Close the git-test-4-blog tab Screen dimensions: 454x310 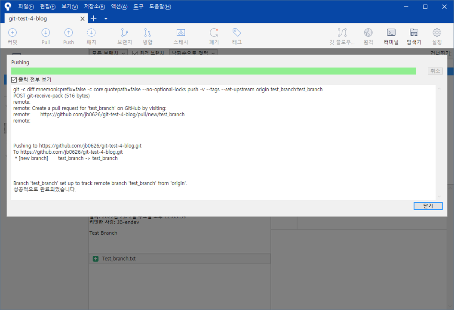83,19
